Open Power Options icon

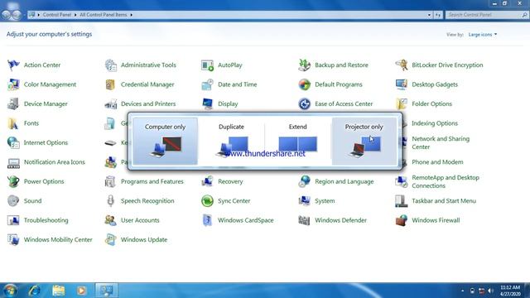(13, 181)
